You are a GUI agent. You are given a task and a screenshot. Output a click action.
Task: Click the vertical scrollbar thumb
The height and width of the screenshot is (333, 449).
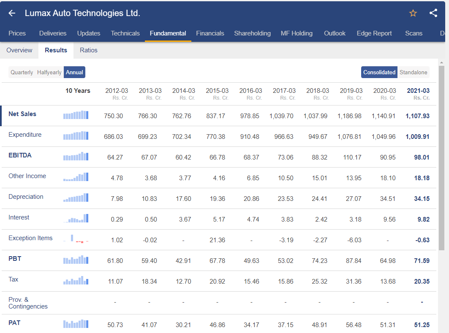click(441, 158)
